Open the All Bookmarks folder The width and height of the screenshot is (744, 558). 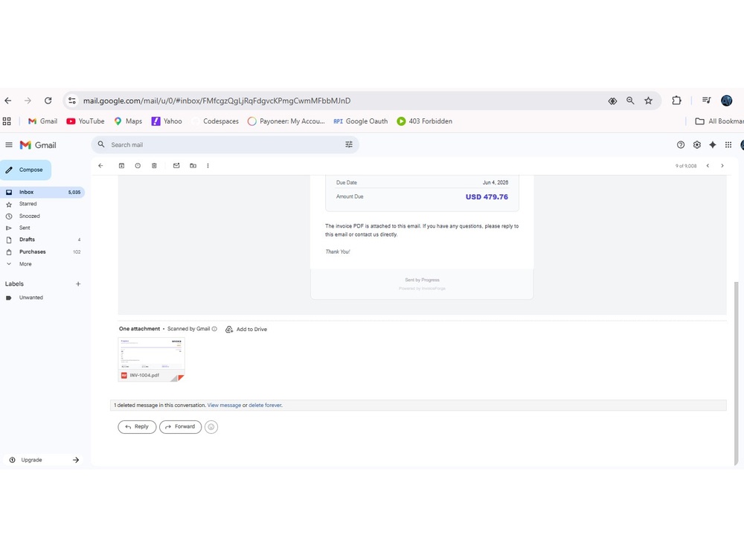point(719,121)
